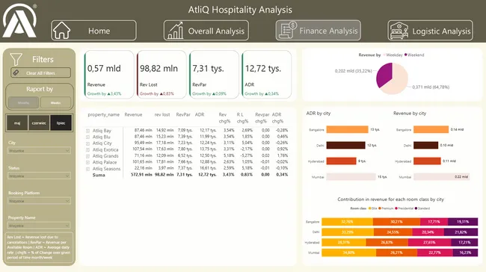This screenshot has height=272, width=486.
Task: Toggle report by Weeks
Action: tap(55, 102)
